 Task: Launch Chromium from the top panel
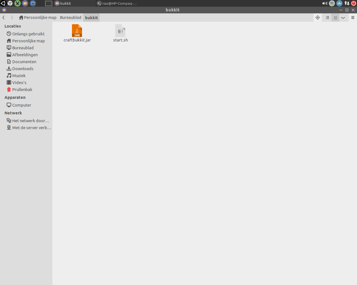tap(10, 3)
